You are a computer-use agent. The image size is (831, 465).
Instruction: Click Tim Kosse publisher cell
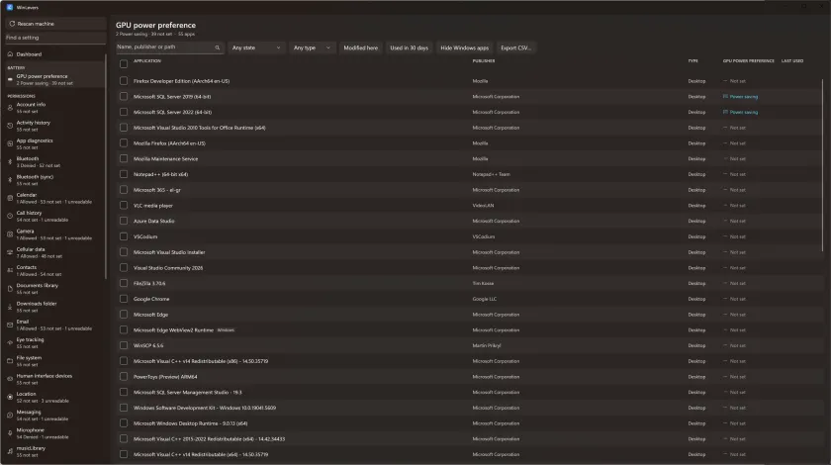click(x=483, y=283)
